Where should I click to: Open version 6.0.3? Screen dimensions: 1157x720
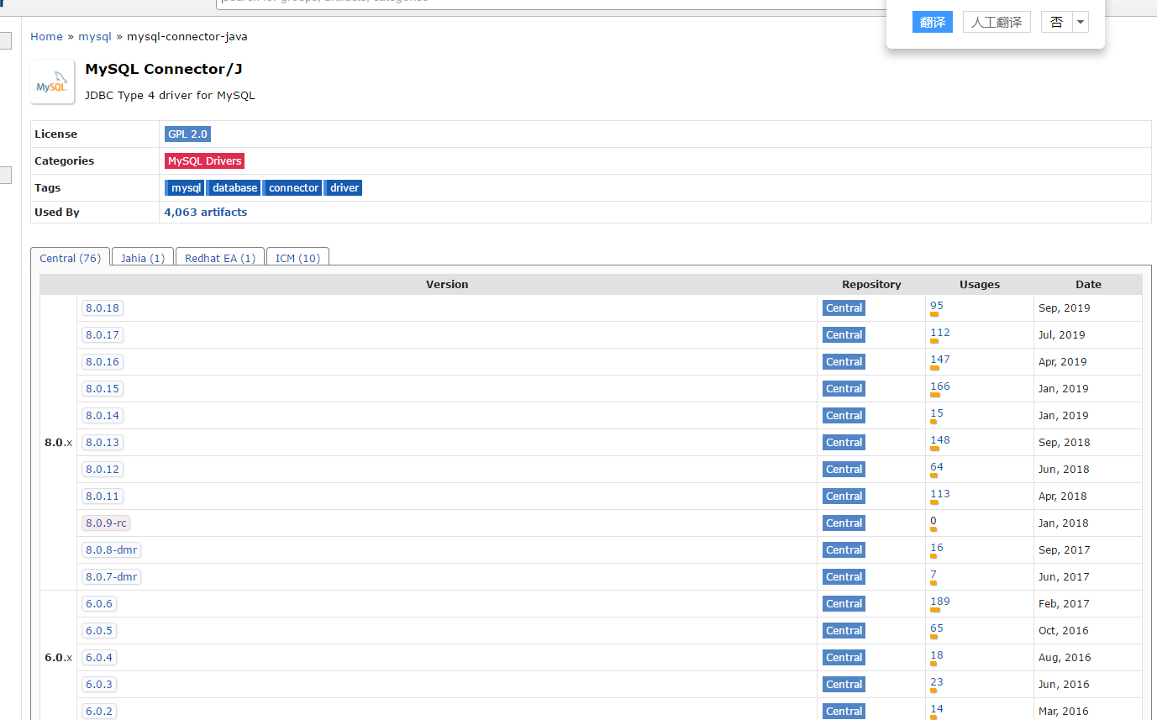click(99, 684)
